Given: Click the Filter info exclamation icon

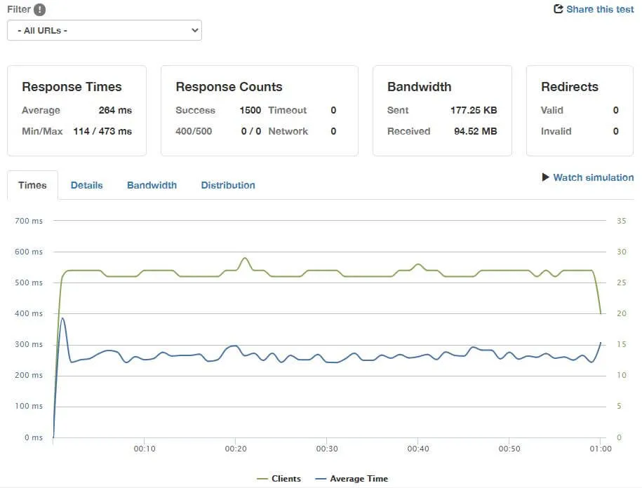Looking at the screenshot, I should click(x=39, y=9).
